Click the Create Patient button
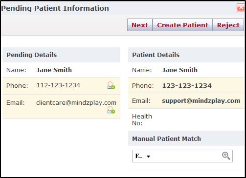 tap(182, 25)
